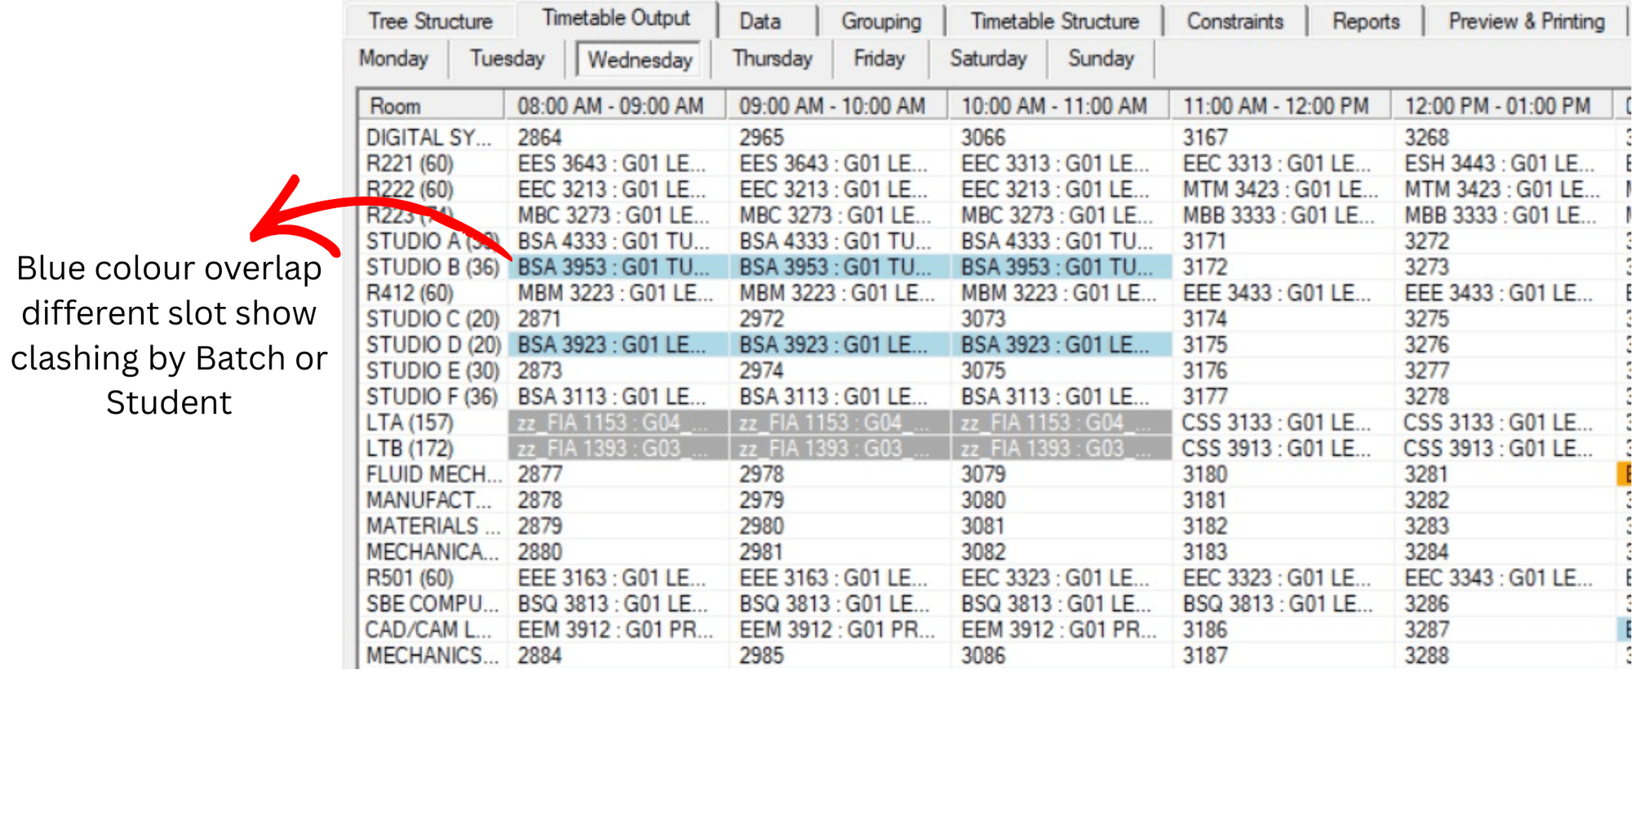Click the Room column header
The height and width of the screenshot is (816, 1632).
click(x=431, y=106)
